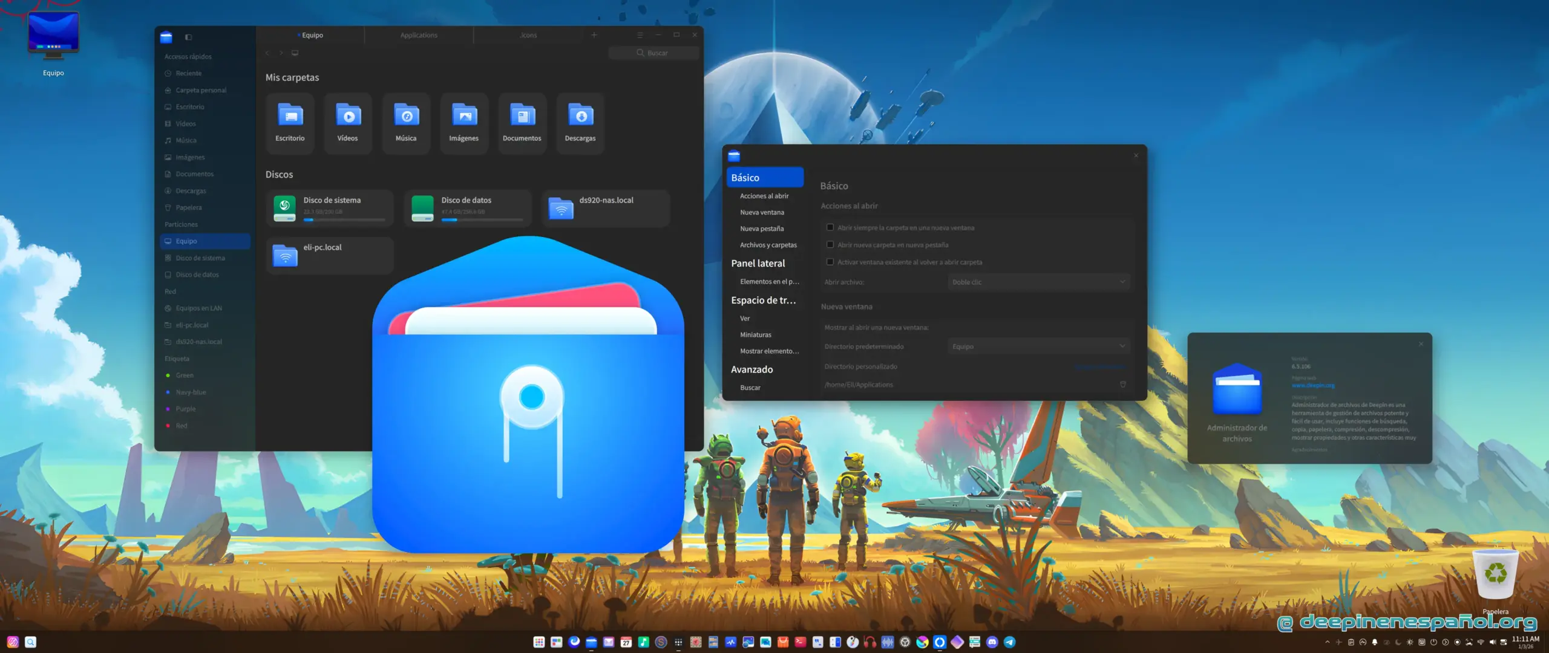1549x653 pixels.
Task: Open the clock showing 11:11 AM
Action: coord(1525,642)
